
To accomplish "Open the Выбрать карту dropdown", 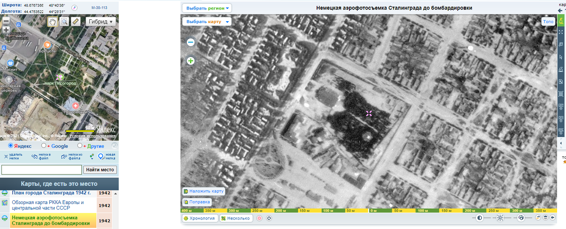I will click(x=207, y=22).
